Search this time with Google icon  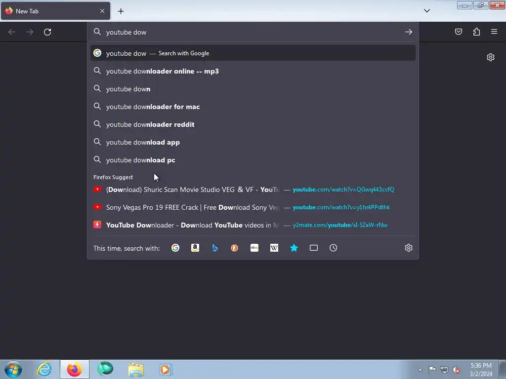(175, 248)
